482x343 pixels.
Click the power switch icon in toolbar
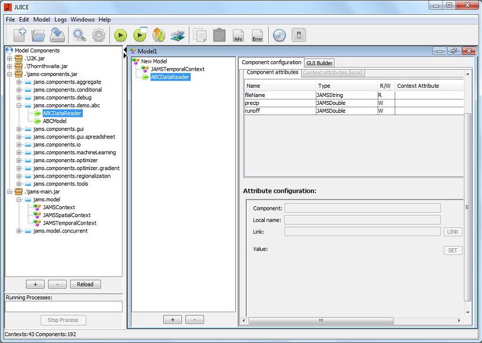point(298,35)
